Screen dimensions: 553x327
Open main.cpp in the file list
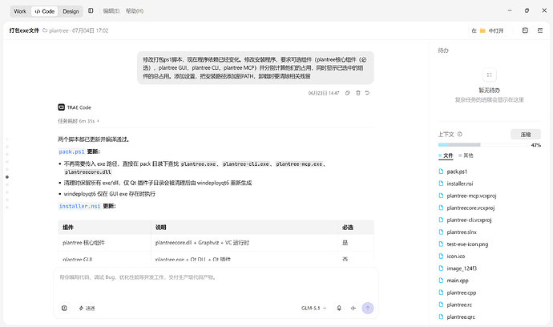[458, 281]
